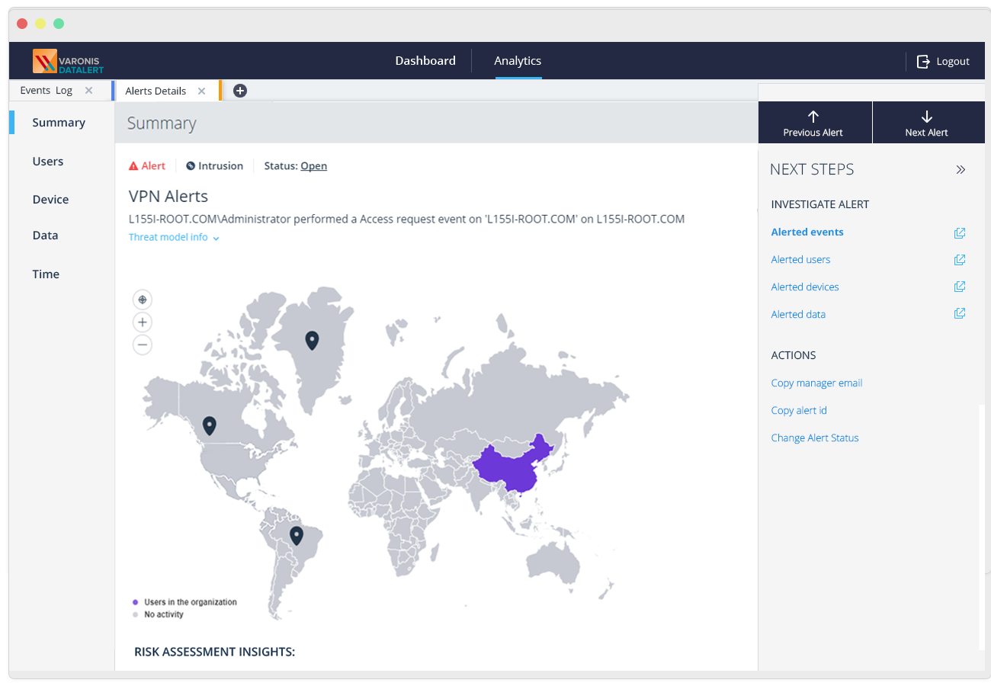Open Alerted devices via its external-link icon
Screen dimensions: 991x686
pyautogui.click(x=960, y=286)
